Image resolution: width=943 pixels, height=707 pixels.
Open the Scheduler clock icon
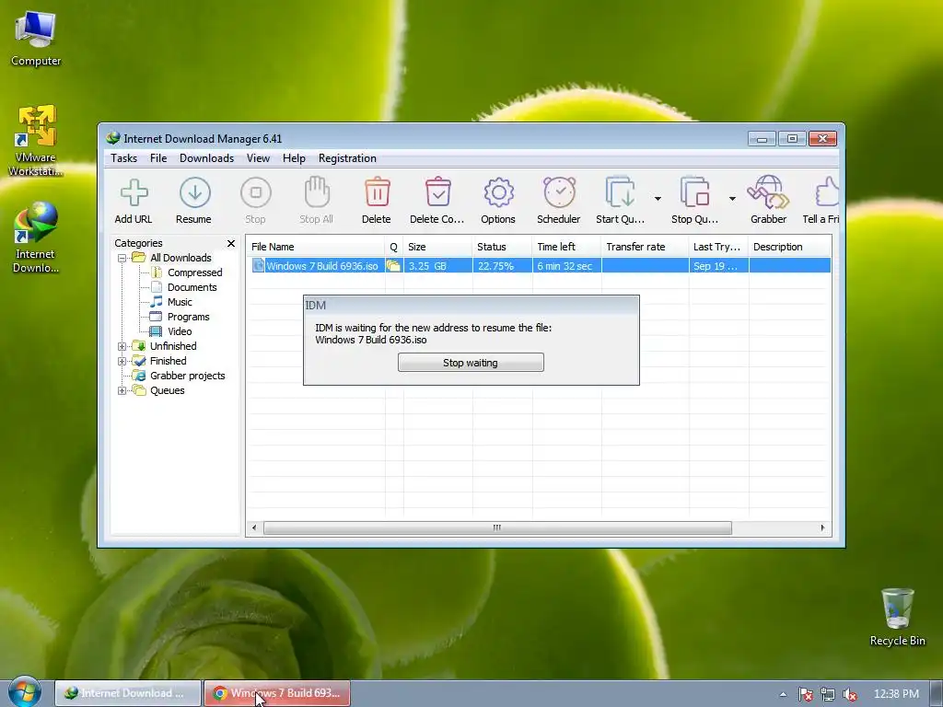click(x=559, y=192)
